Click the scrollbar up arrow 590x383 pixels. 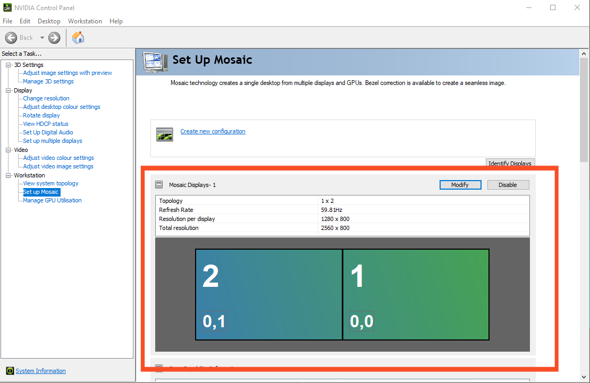584,54
